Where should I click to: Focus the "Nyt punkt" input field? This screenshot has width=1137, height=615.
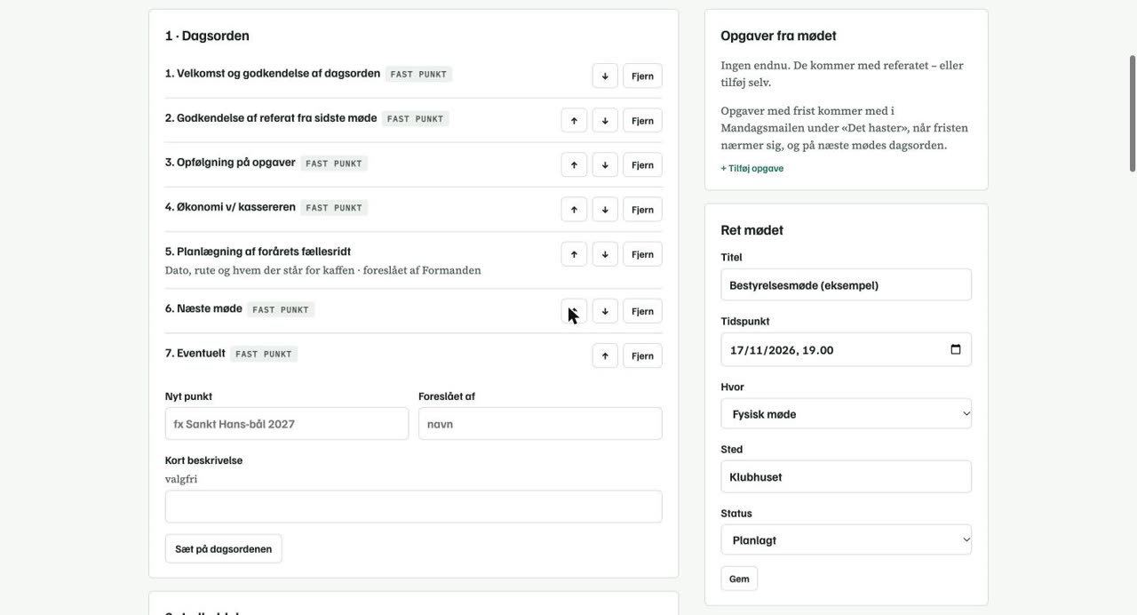[287, 424]
